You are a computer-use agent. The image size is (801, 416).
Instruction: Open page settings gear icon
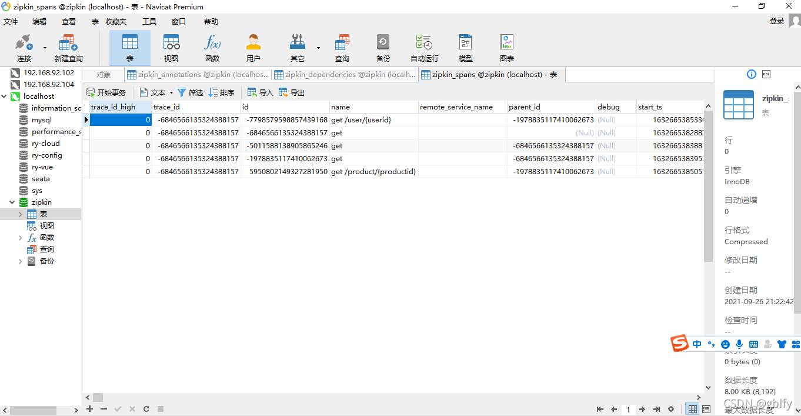[671, 409]
